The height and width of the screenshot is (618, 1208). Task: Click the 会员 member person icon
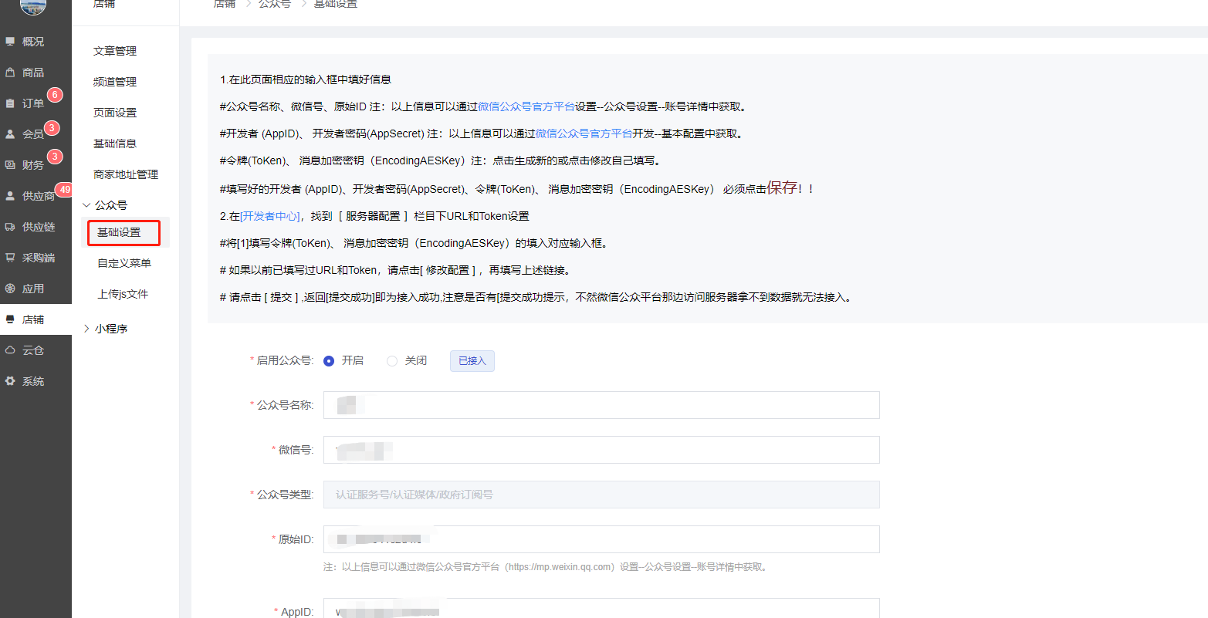(10, 134)
